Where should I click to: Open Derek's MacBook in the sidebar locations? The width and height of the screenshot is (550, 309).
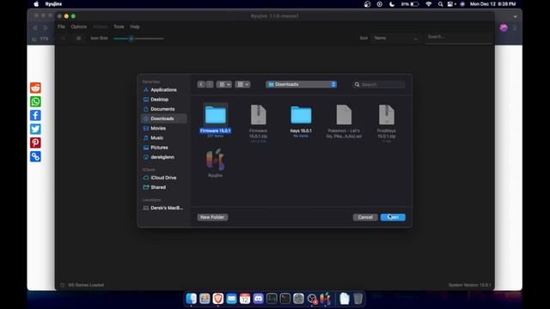[x=163, y=208]
